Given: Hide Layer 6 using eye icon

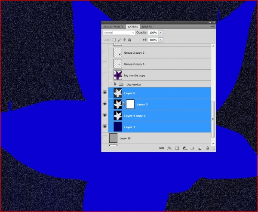Looking at the screenshot, I should (105, 92).
